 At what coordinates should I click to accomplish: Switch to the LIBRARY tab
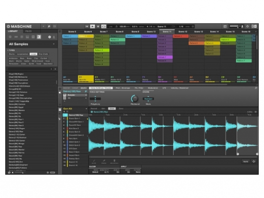[13, 31]
